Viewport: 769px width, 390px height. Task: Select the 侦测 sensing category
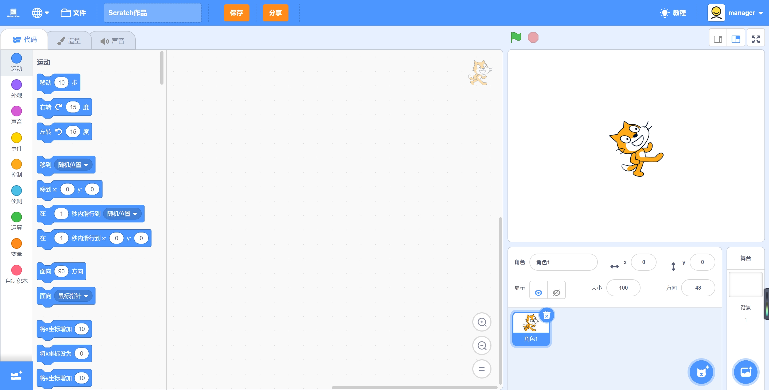pos(16,195)
